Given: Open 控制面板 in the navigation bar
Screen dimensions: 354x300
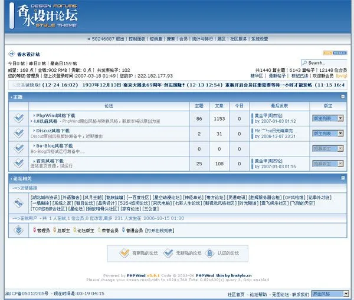Looking at the screenshot, I should tap(137, 39).
